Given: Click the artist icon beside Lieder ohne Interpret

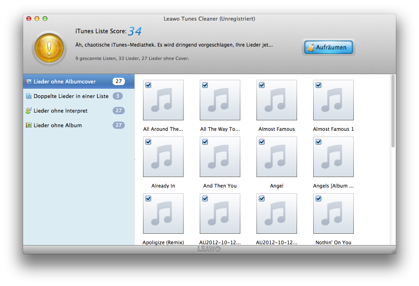Looking at the screenshot, I should pyautogui.click(x=29, y=111).
